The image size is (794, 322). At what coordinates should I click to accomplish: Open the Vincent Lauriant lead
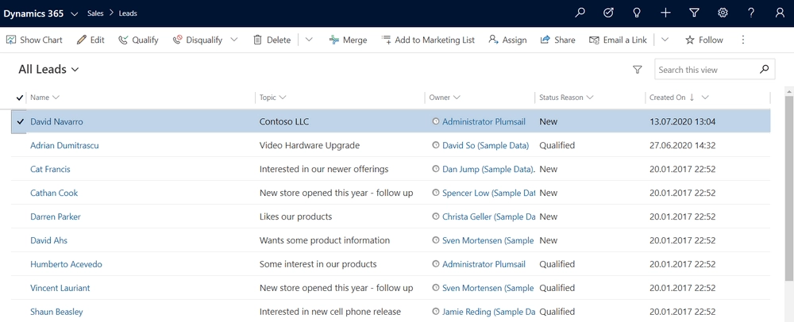[60, 288]
